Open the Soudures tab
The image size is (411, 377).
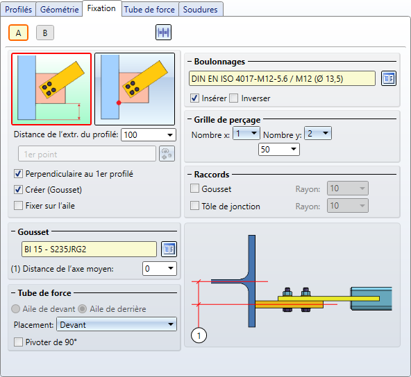[x=200, y=10]
